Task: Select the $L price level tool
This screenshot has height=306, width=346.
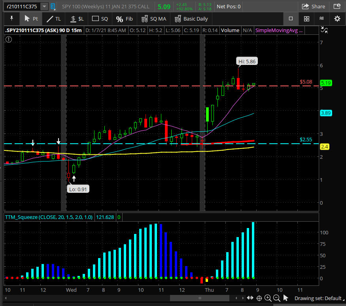Action: pyautogui.click(x=77, y=19)
